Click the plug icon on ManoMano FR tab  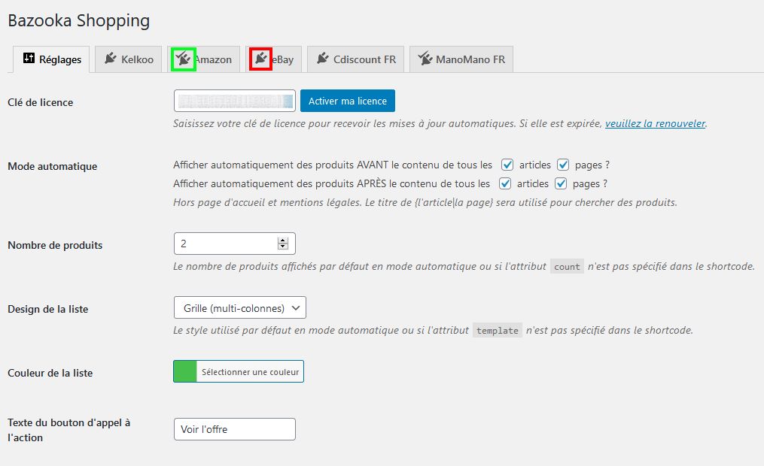pyautogui.click(x=425, y=59)
